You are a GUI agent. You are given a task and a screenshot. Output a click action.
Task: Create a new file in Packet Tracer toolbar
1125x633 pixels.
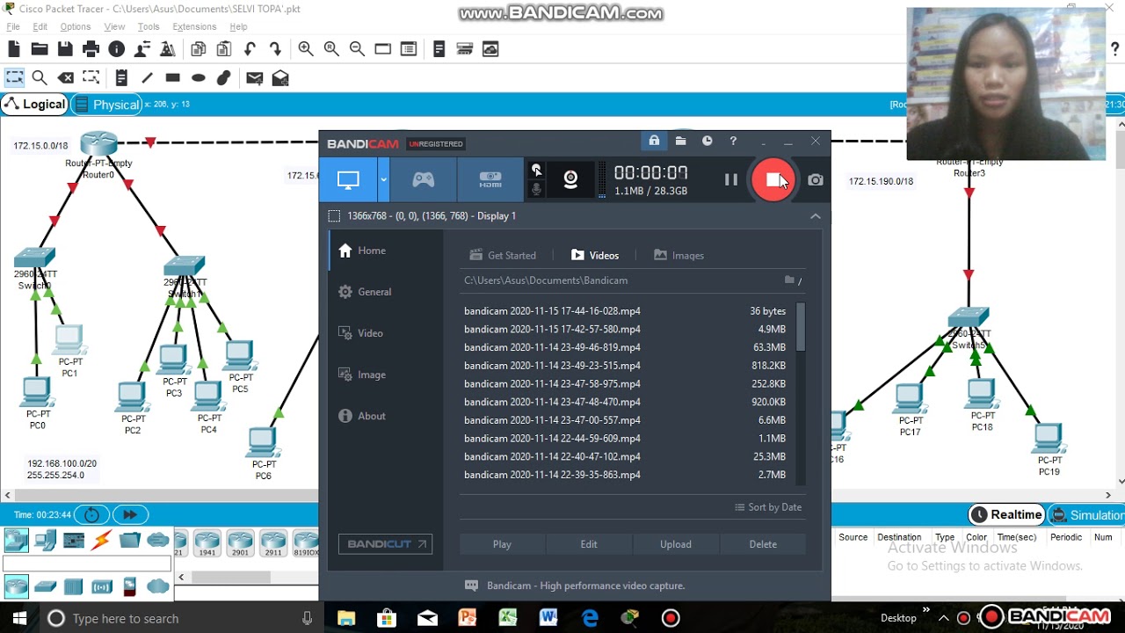pos(14,49)
